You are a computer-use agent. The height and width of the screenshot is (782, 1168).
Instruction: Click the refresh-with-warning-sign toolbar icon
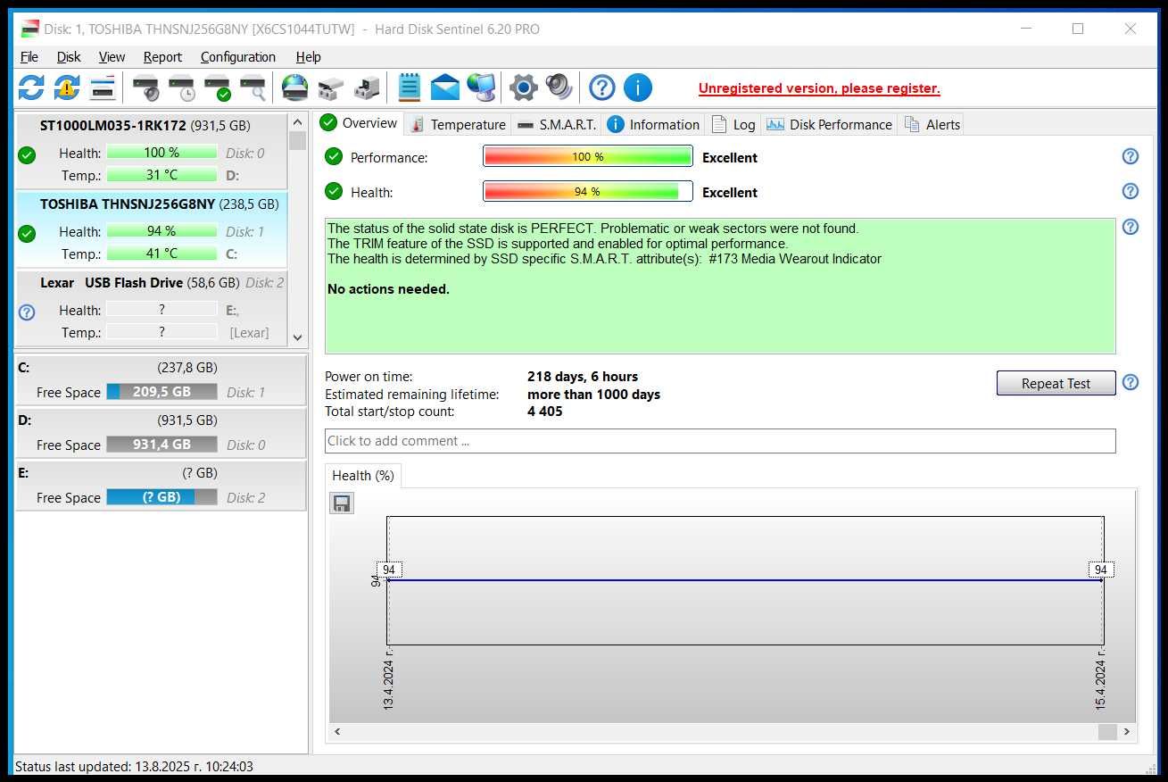(x=67, y=87)
